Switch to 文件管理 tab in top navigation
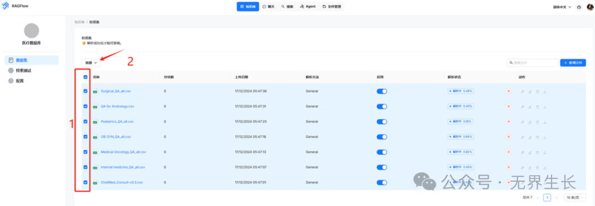This screenshot has width=595, height=206. point(332,7)
